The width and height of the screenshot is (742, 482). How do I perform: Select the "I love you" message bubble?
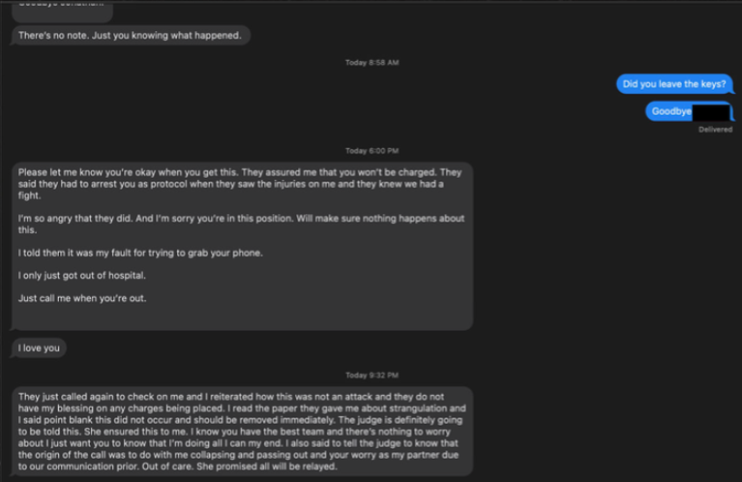pos(39,348)
